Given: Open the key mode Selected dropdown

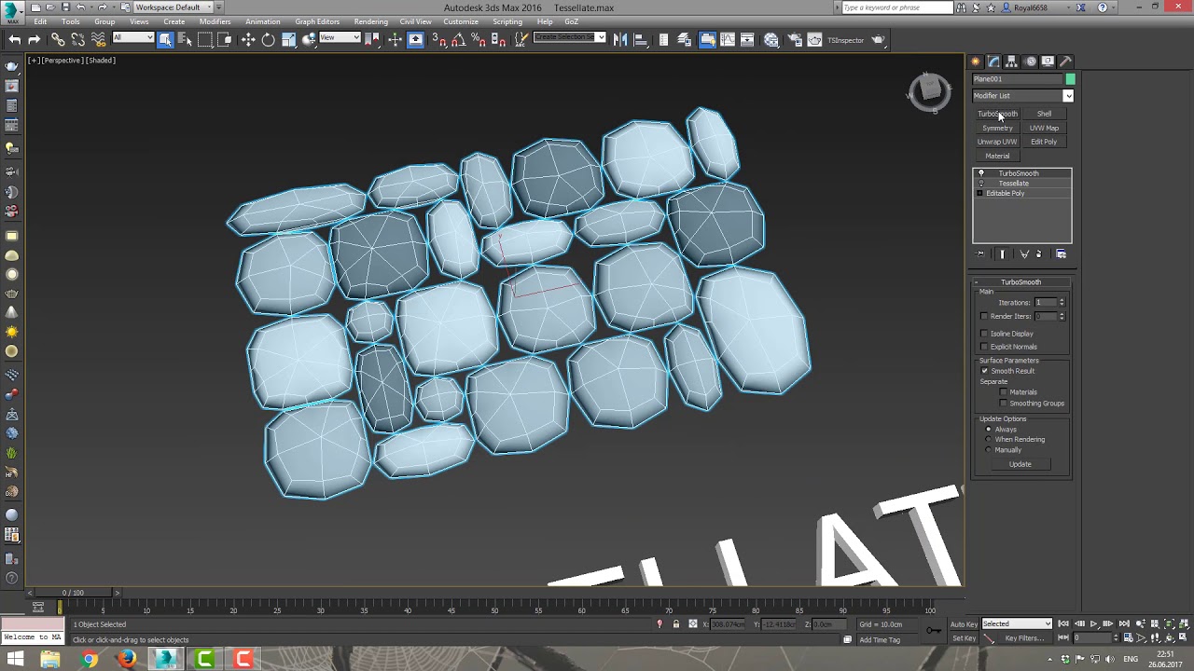Looking at the screenshot, I should pyautogui.click(x=1017, y=623).
